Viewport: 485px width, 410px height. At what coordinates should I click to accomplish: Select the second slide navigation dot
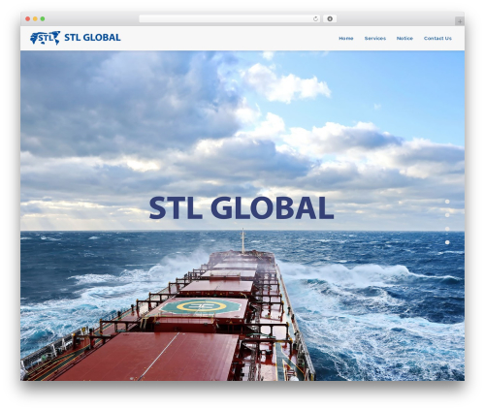click(447, 215)
